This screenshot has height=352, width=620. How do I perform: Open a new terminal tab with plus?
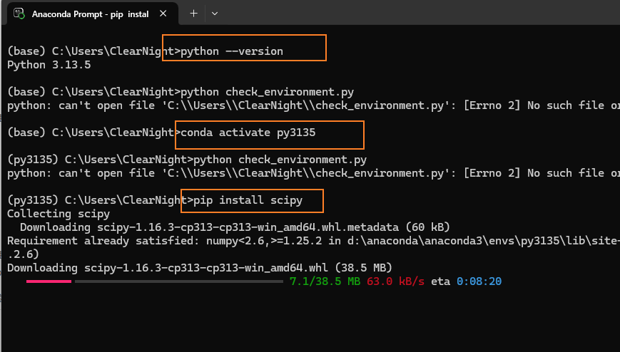pos(193,14)
